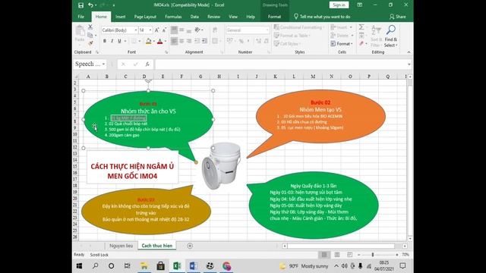
Task: Open the Name Box dropdown showing Speech
Action: coord(103,64)
